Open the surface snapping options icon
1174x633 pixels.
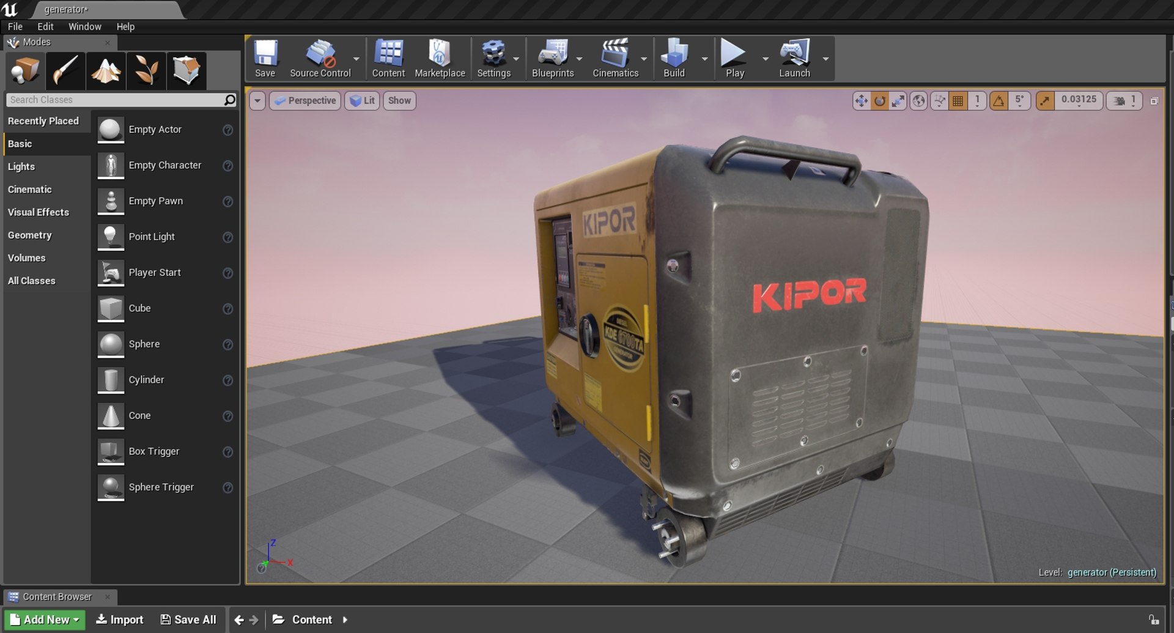pyautogui.click(x=939, y=101)
